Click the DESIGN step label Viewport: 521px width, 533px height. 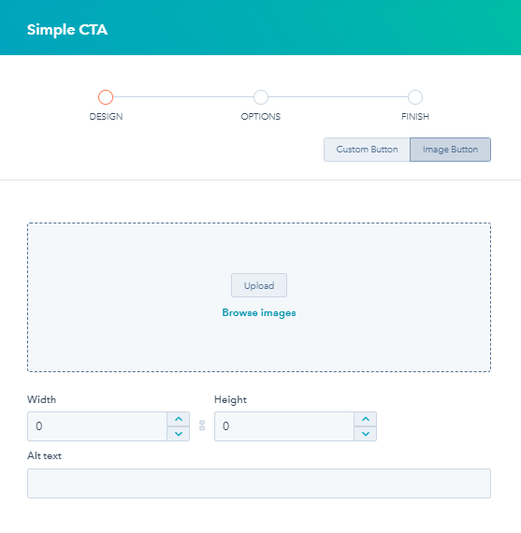[x=106, y=117]
